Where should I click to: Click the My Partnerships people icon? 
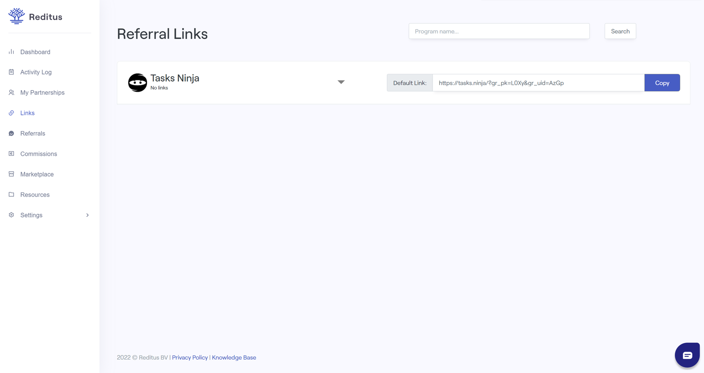point(11,93)
